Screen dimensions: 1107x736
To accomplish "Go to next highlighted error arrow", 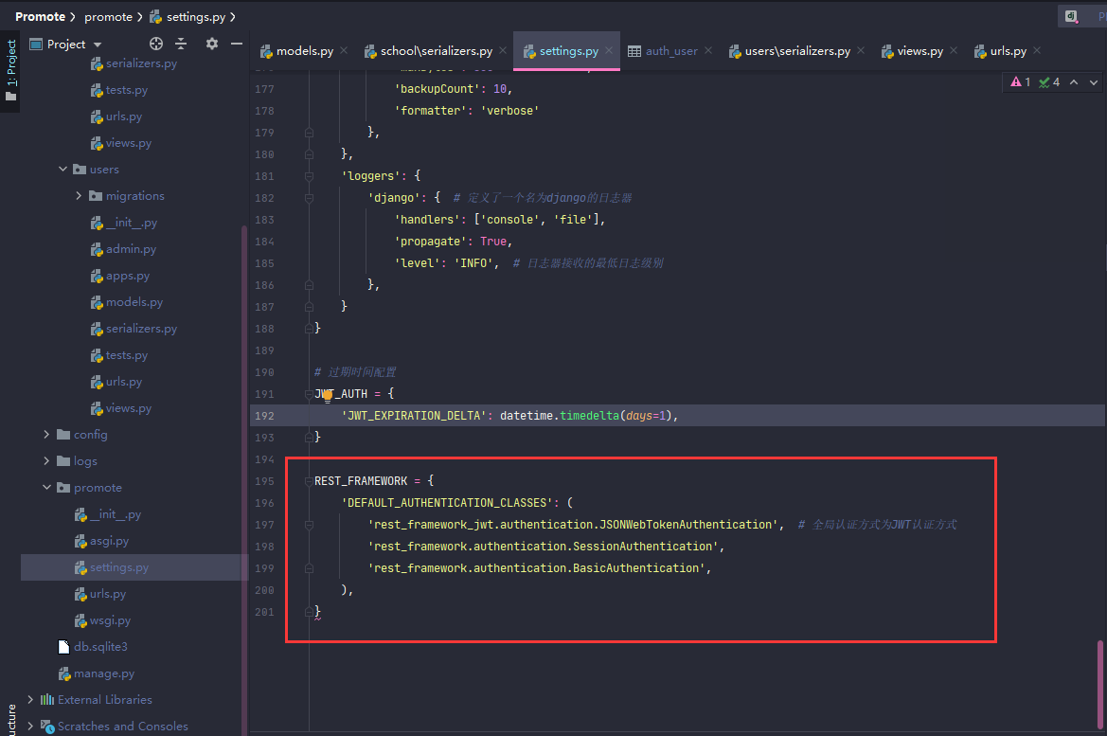I will pos(1094,81).
